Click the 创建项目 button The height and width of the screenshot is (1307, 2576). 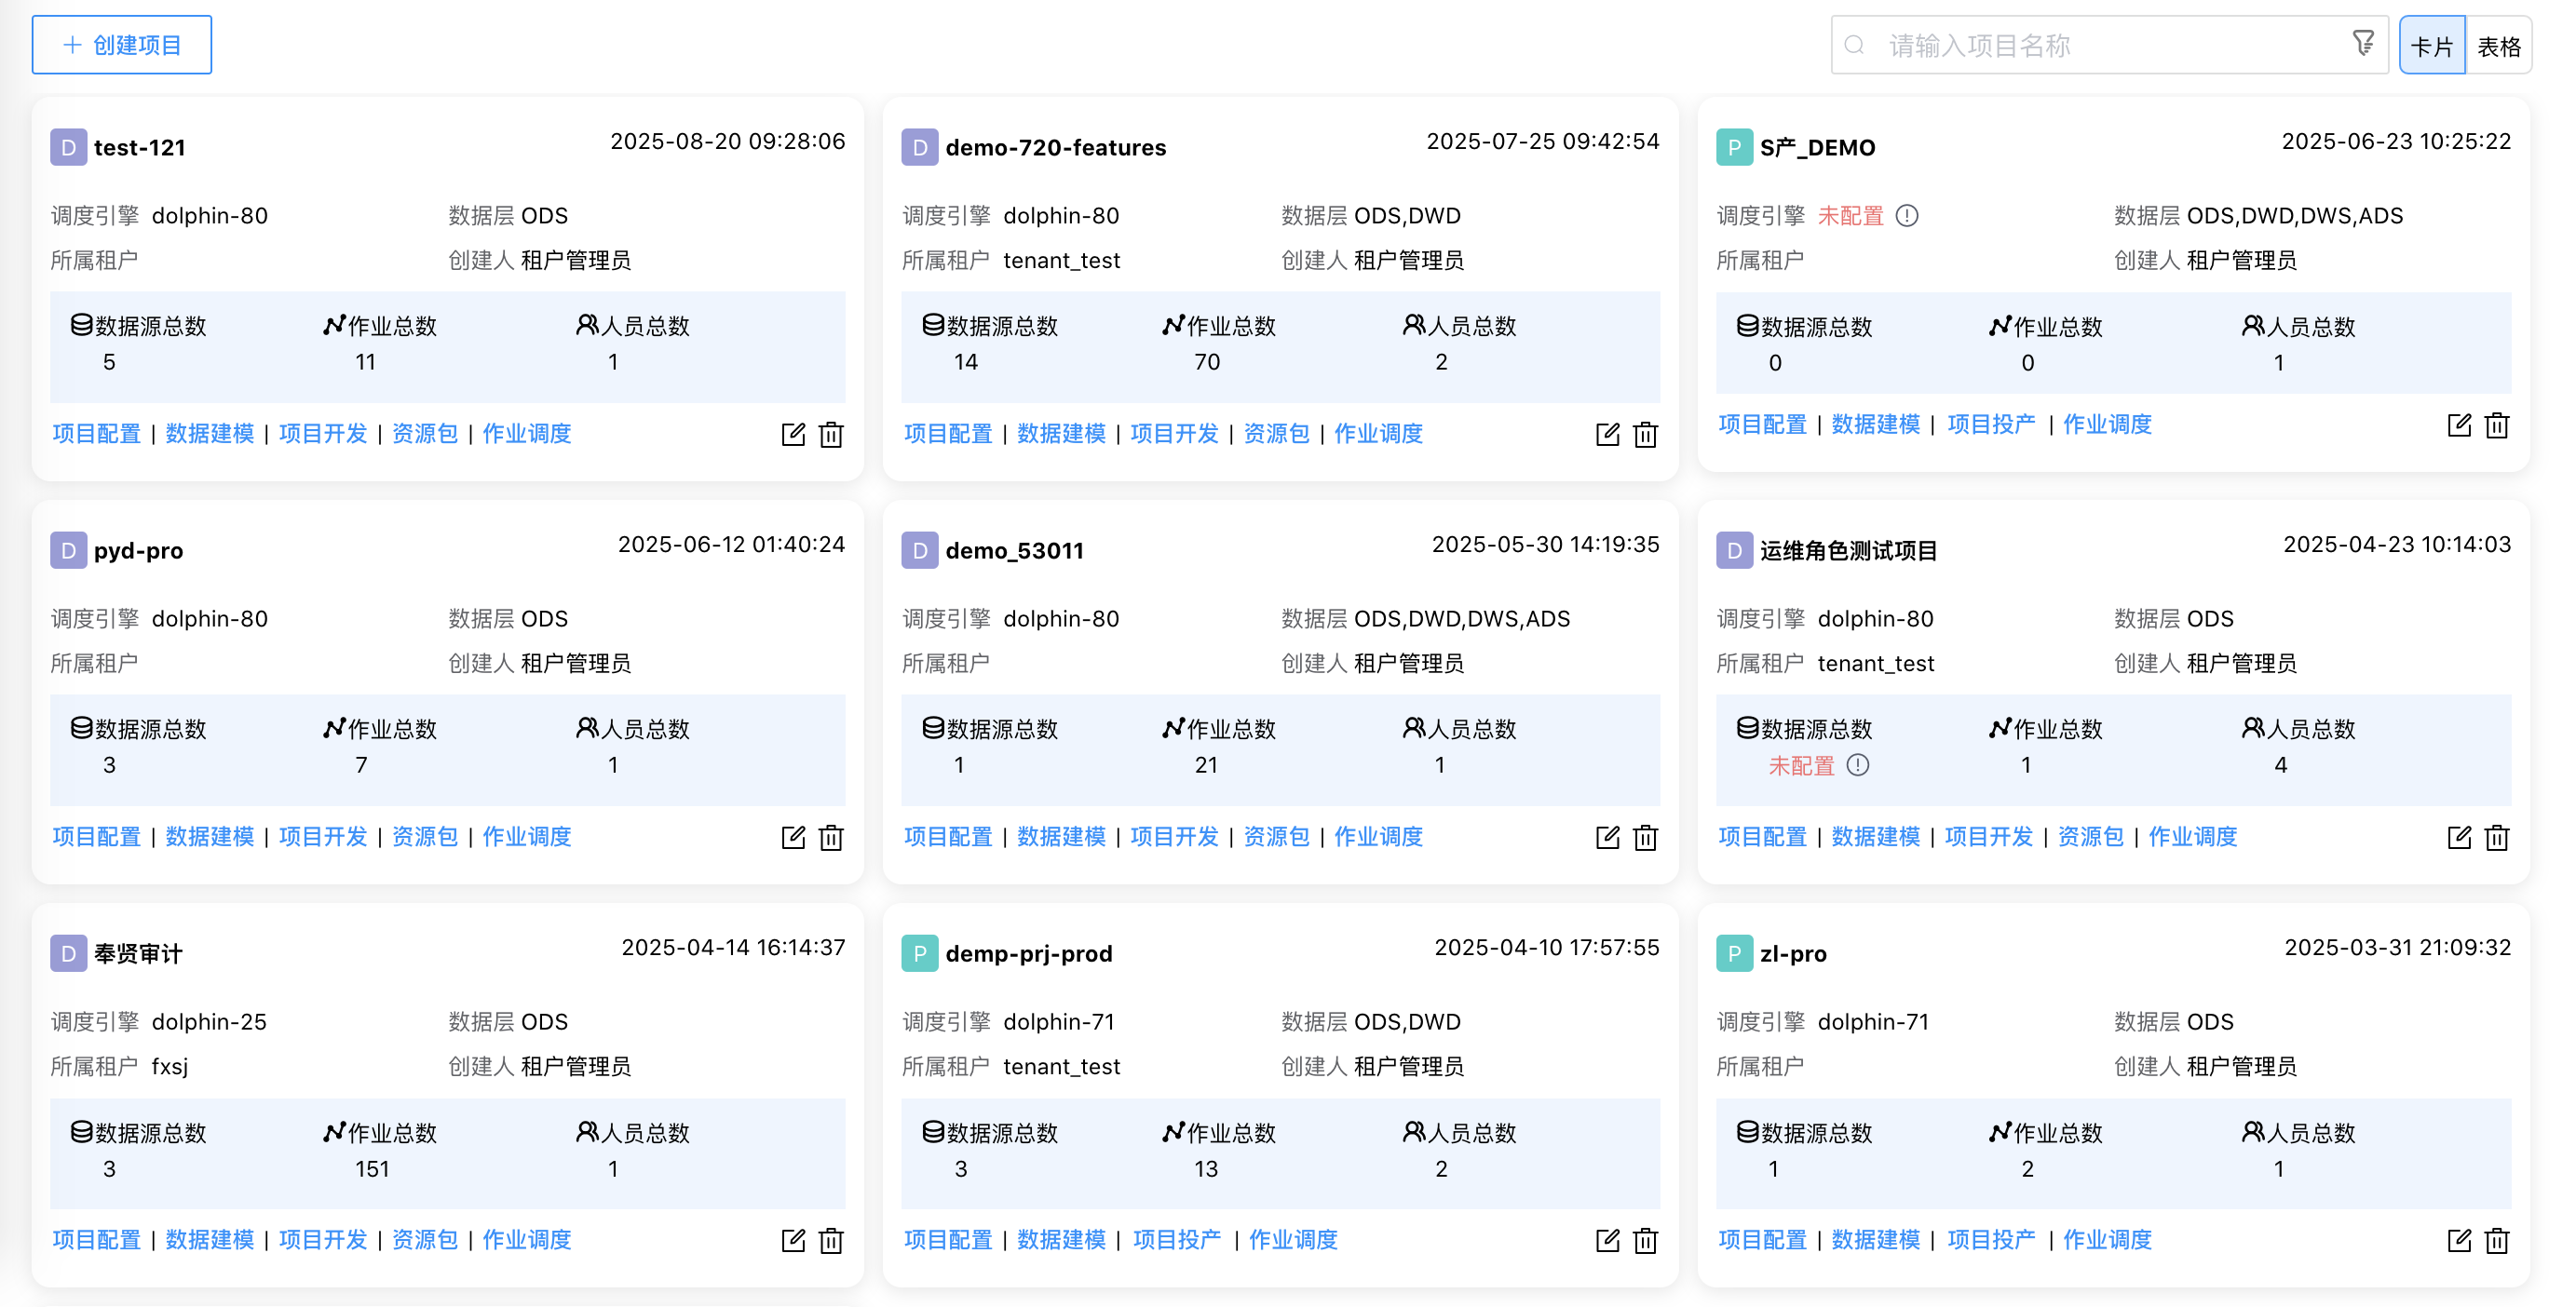pos(121,44)
